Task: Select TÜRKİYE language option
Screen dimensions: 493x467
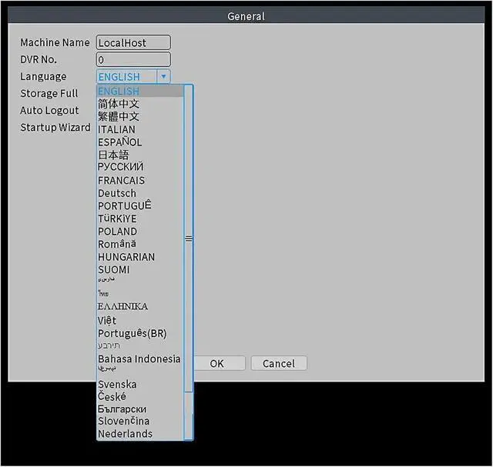Action: tap(117, 218)
